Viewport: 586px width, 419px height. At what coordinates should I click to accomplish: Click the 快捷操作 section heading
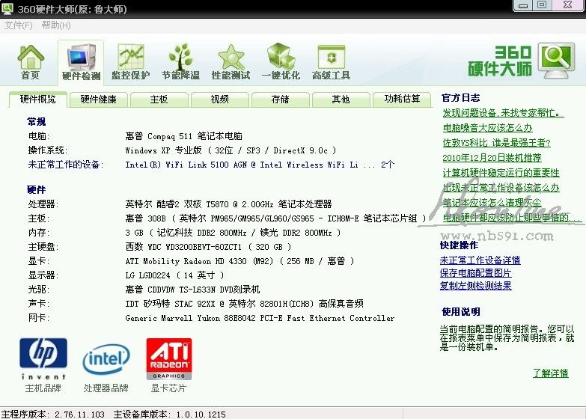pos(459,245)
